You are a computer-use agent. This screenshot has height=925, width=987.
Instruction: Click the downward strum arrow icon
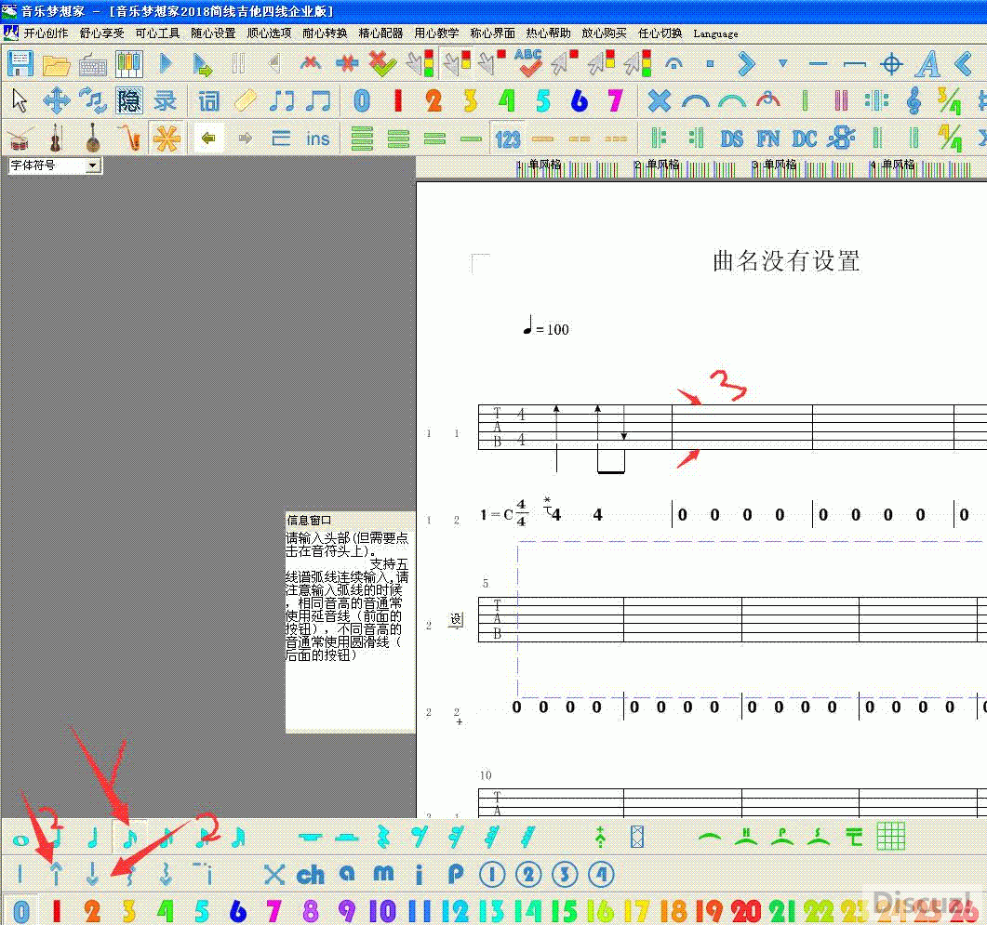(x=92, y=874)
